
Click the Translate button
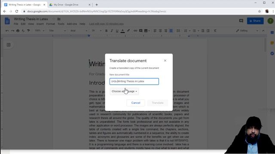click(x=158, y=103)
